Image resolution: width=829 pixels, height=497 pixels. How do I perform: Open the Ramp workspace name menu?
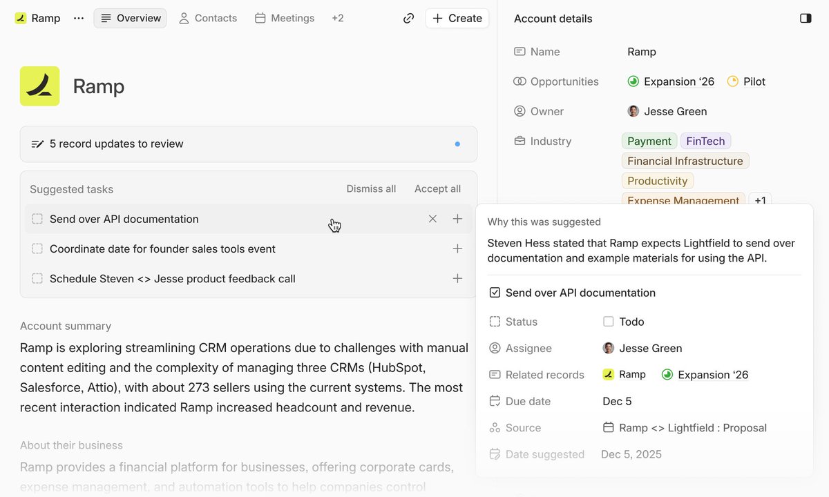point(46,18)
